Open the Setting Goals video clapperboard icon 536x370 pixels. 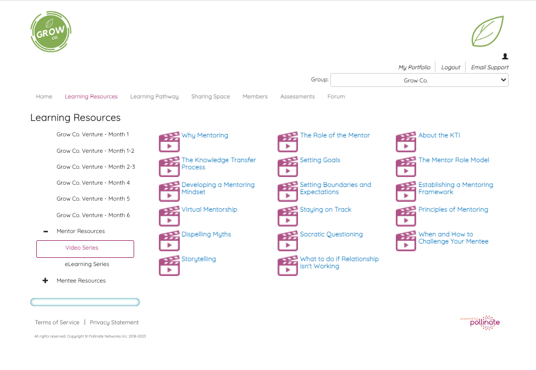pos(287,167)
